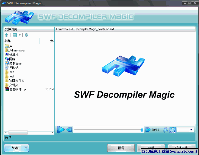Open view mode dropdown arrow
Image resolution: width=199 pixels, height=155 pixels.
pos(20,35)
